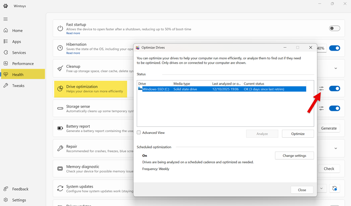Screen dimensions: 351x206
Task: Open Storage sense settings sliders icon
Action: coord(322,108)
